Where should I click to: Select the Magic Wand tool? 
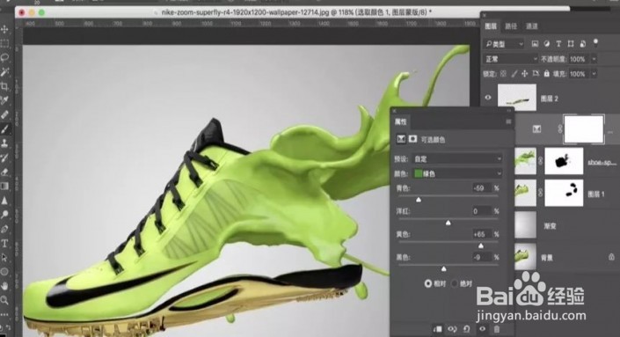tap(4, 72)
